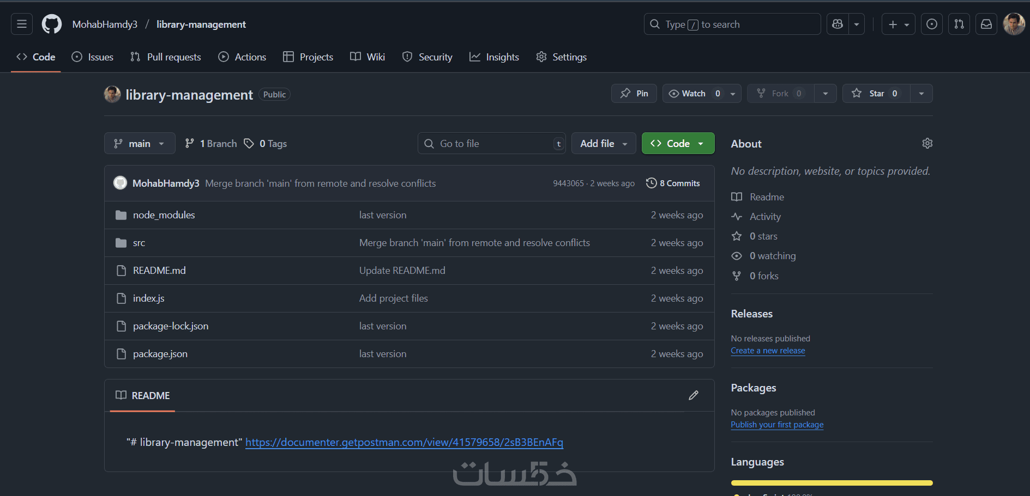Click the MohabHamdy3 owner breadcrumb link
Image resolution: width=1030 pixels, height=496 pixels.
pyautogui.click(x=105, y=25)
